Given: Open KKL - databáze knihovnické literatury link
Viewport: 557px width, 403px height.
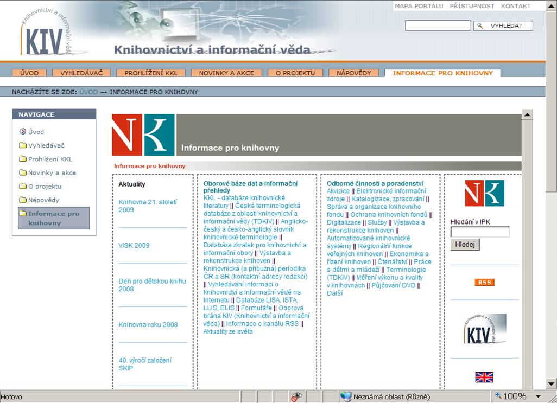Looking at the screenshot, I should click(244, 202).
